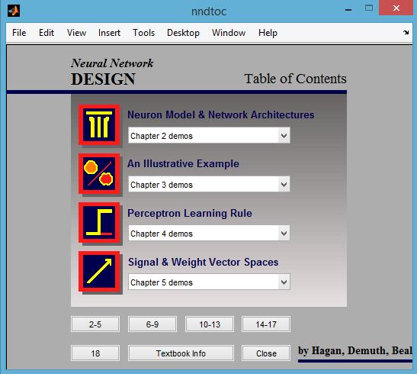This screenshot has height=374, width=417.
Task: Minimize the nndtoc window
Action: pos(348,10)
